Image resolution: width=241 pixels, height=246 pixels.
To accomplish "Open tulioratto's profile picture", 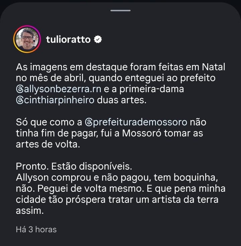I will tap(27, 39).
